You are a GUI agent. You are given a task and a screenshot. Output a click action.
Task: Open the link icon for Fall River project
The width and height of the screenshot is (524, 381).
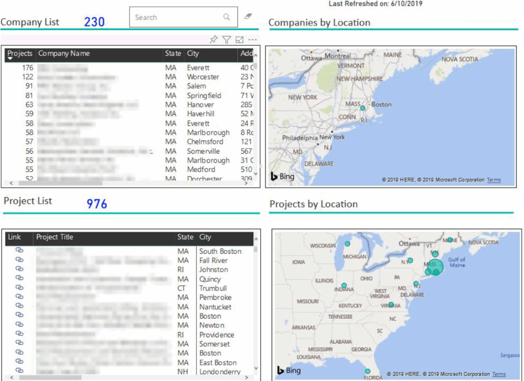point(19,260)
